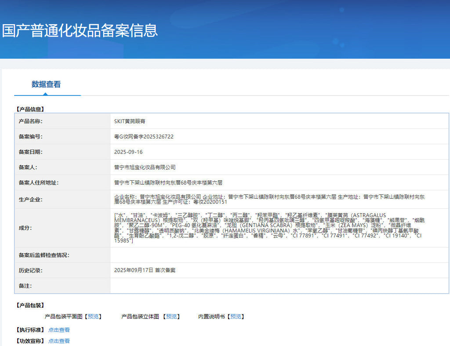This screenshot has height=346, width=450.
Task: Select product name SKIT黄芪眼膏
Action: click(x=130, y=121)
